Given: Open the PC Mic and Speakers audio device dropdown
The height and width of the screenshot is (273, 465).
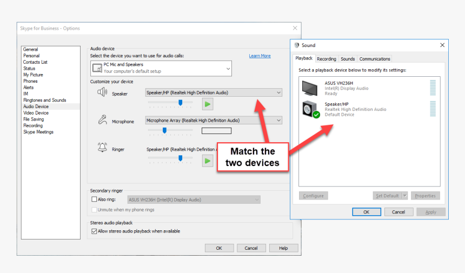Looking at the screenshot, I should [161, 69].
